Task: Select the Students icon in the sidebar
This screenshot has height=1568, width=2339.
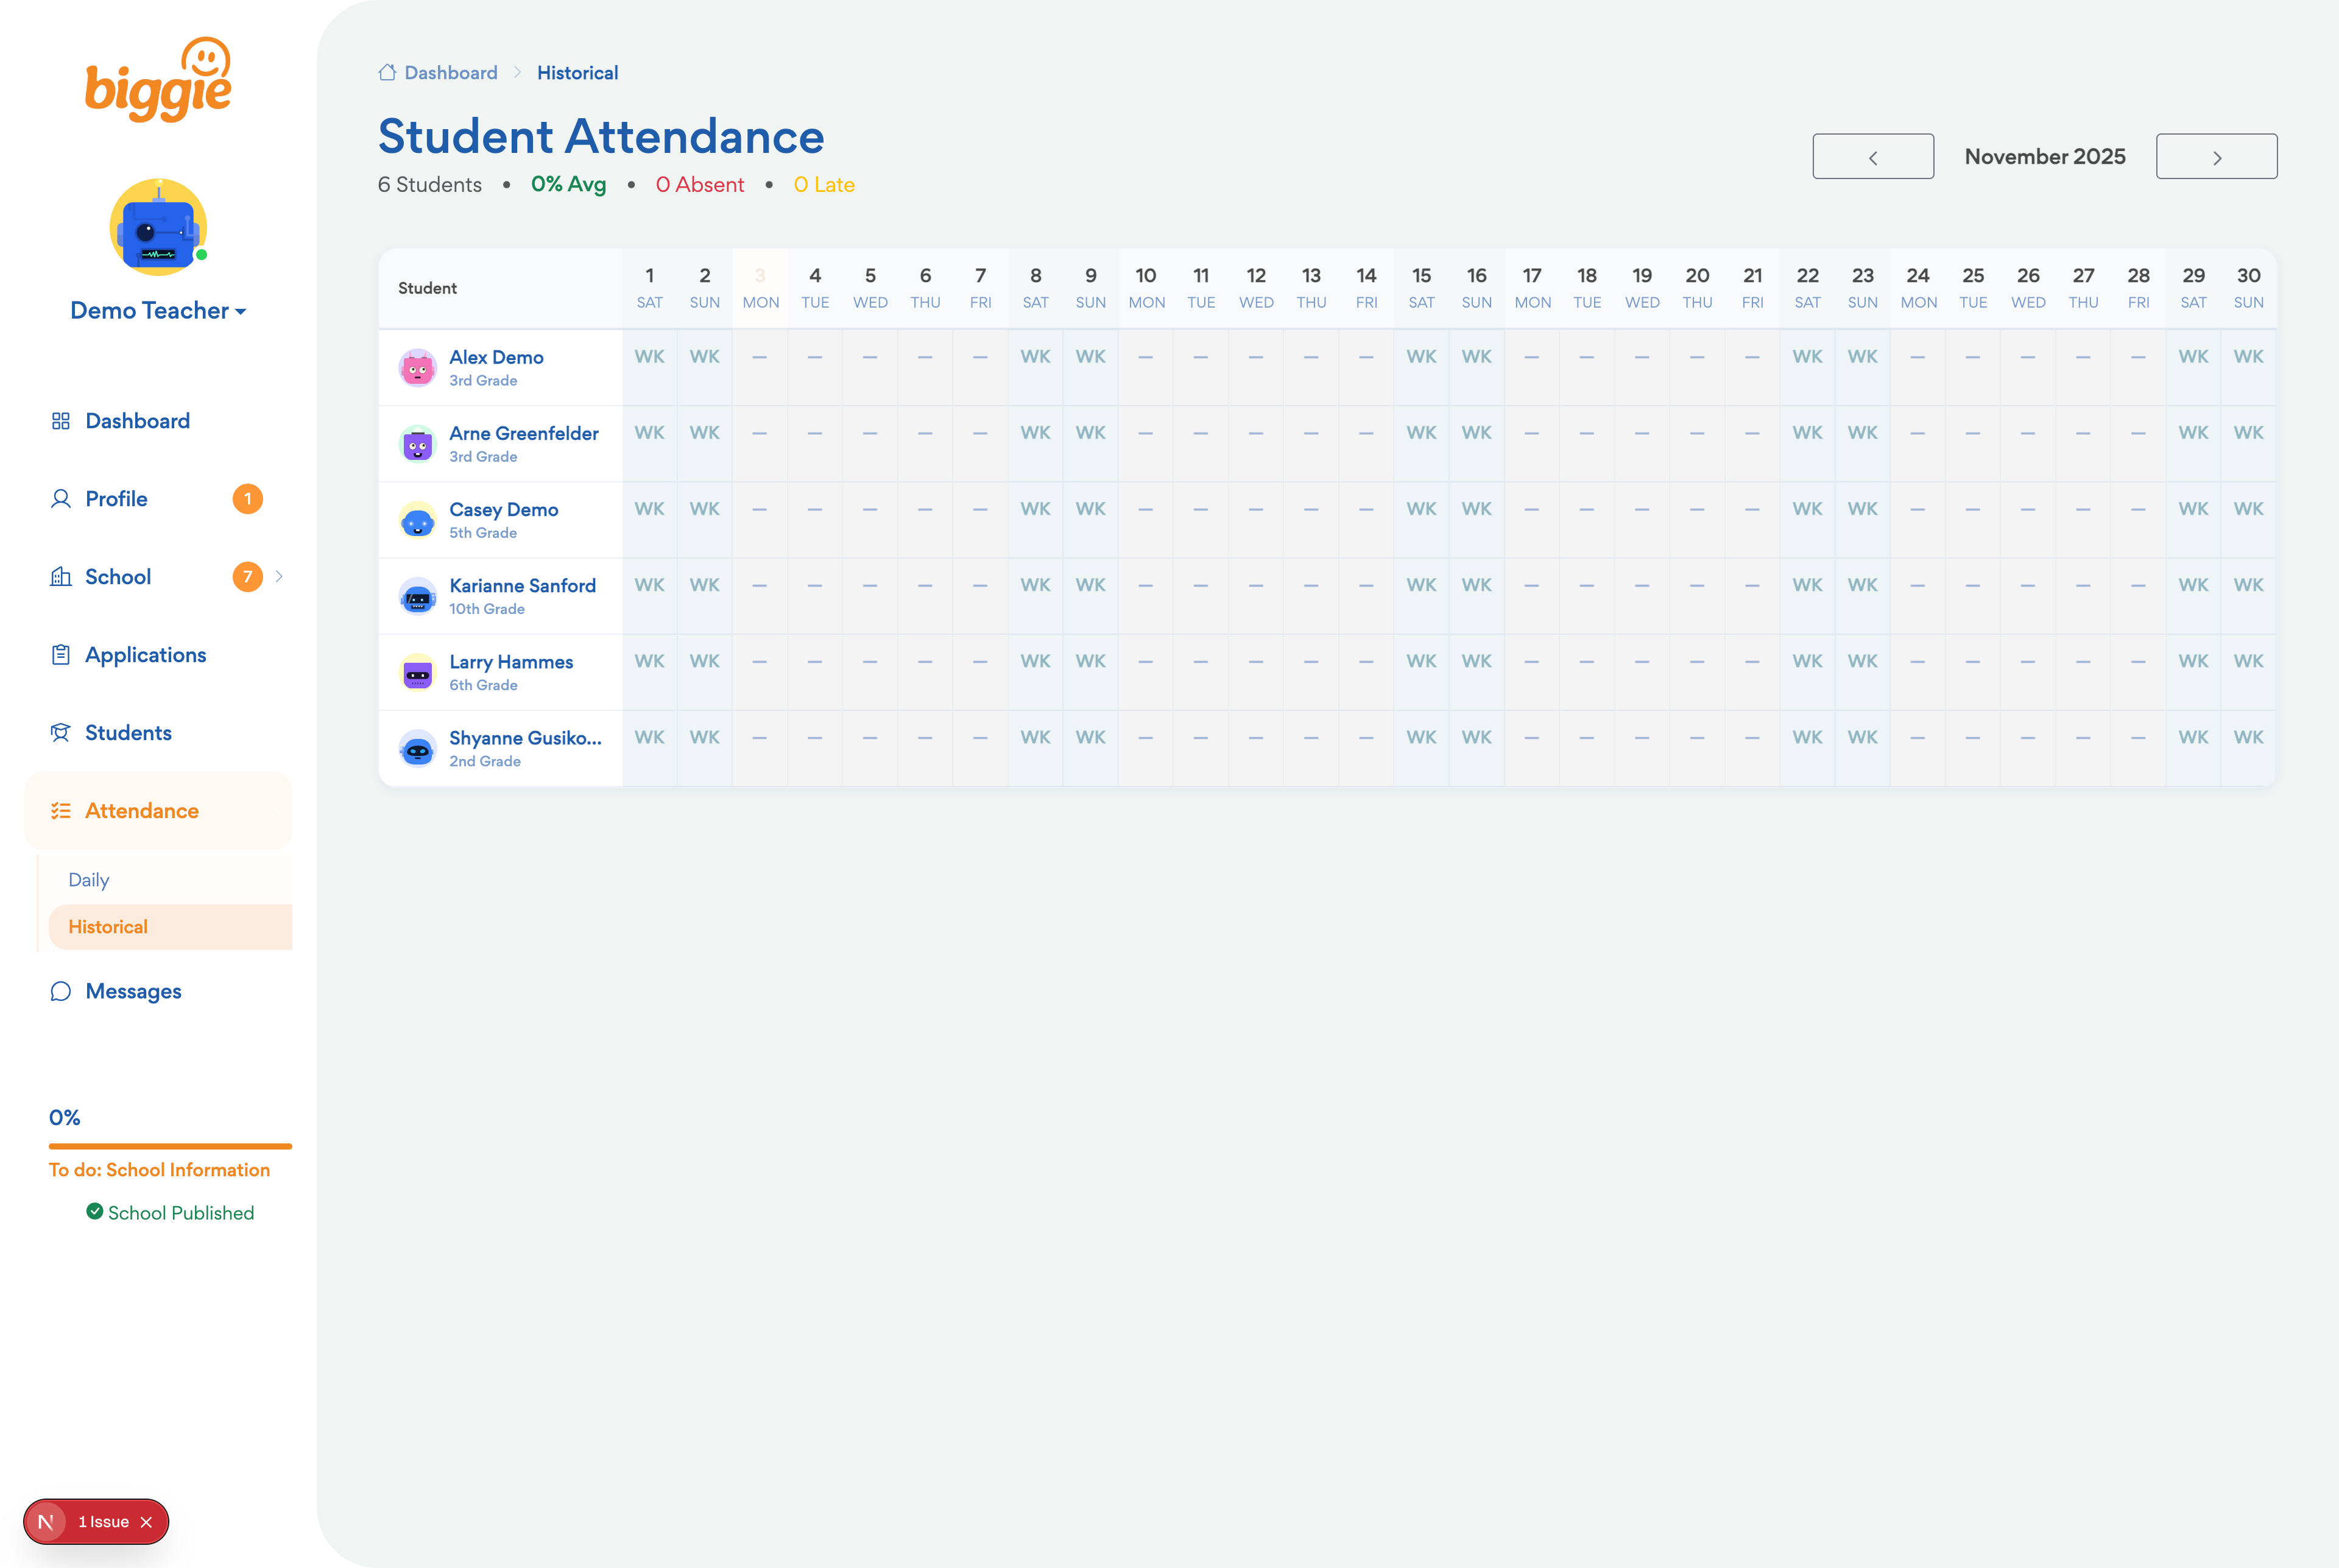Action: pyautogui.click(x=60, y=732)
